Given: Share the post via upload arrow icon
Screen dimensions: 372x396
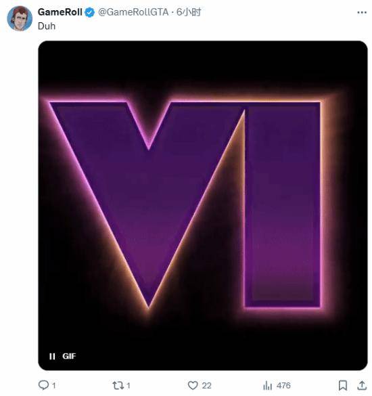Looking at the screenshot, I should click(x=362, y=385).
